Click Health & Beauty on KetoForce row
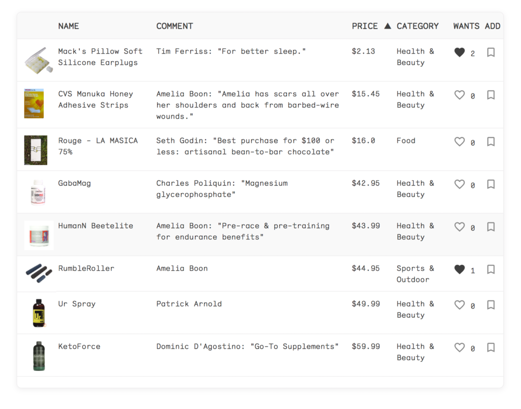The height and width of the screenshot is (409, 521). pos(415,352)
